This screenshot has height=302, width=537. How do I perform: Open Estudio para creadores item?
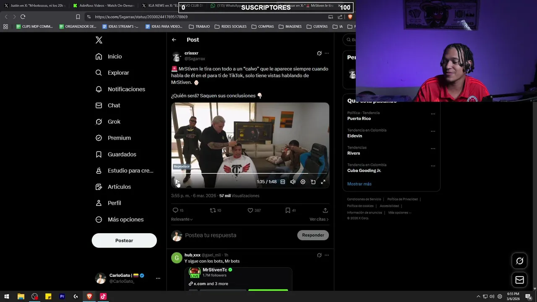tap(124, 171)
